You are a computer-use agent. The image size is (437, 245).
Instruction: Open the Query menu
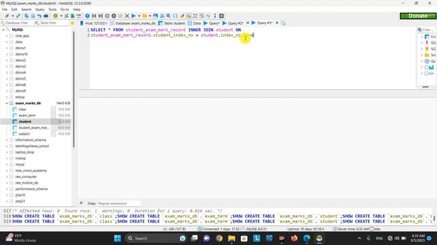point(40,10)
